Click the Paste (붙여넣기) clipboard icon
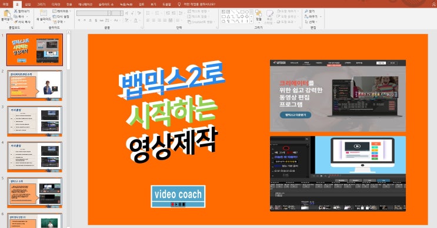The height and width of the screenshot is (228, 437). (x=6, y=13)
